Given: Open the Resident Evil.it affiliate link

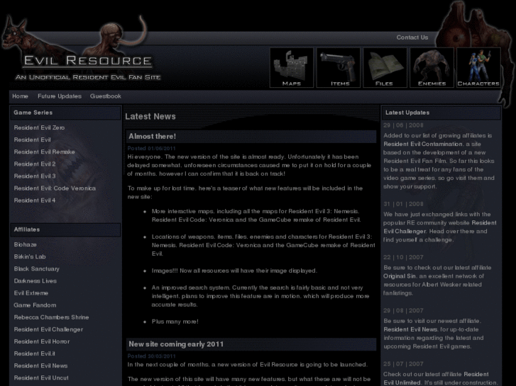Looking at the screenshot, I should (x=35, y=354).
